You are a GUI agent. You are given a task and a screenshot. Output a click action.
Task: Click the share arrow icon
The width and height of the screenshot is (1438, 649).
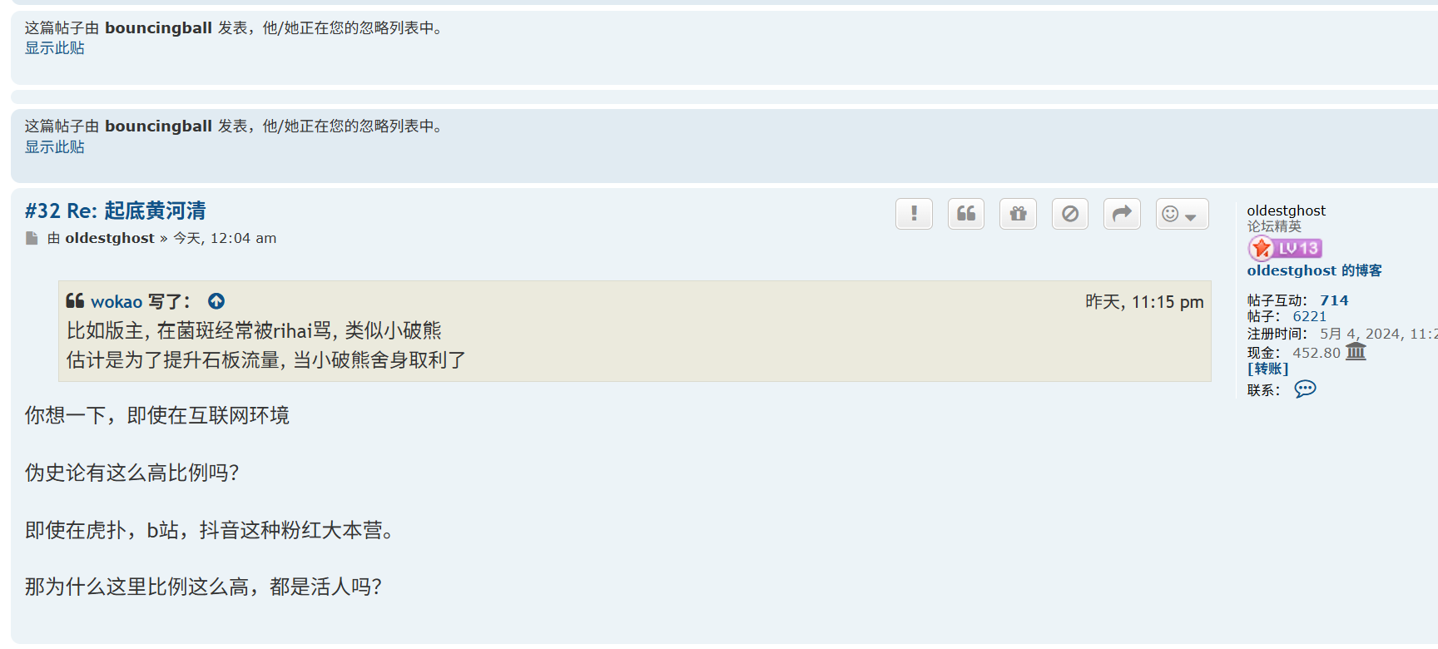pyautogui.click(x=1122, y=214)
